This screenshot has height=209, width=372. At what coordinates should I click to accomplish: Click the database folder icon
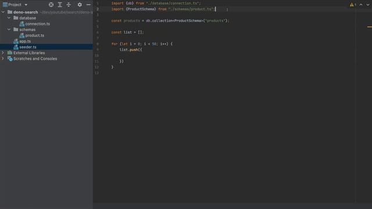pos(16,18)
